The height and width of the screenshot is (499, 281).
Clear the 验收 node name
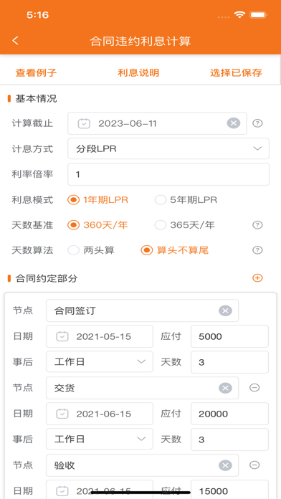point(225,465)
